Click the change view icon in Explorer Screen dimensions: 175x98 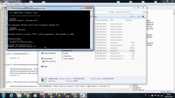pyautogui.click(x=131, y=17)
